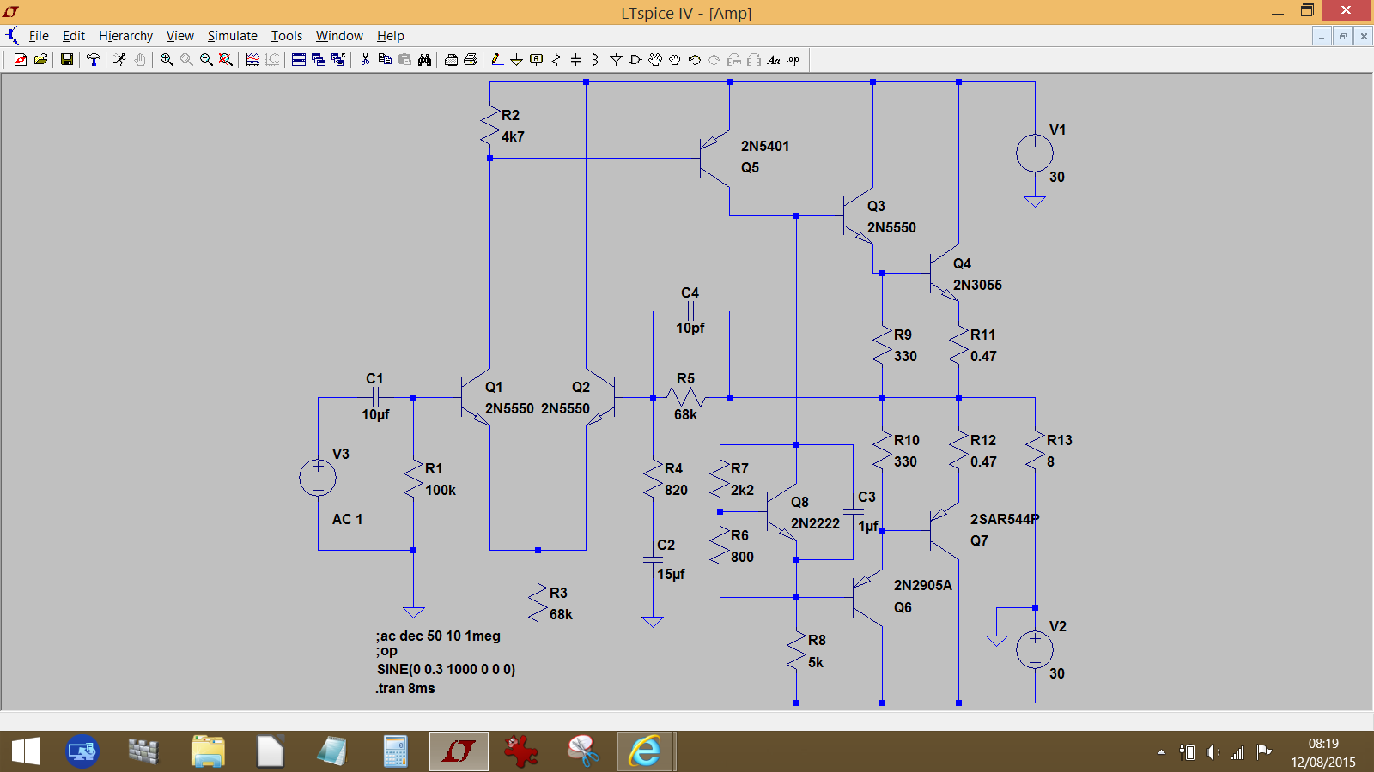Click the 2N2222 label of Q8
Viewport: 1374px width, 772px height.
click(x=815, y=523)
